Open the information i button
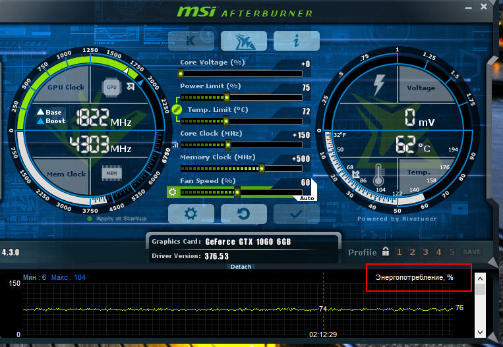503x347 pixels. click(x=297, y=41)
